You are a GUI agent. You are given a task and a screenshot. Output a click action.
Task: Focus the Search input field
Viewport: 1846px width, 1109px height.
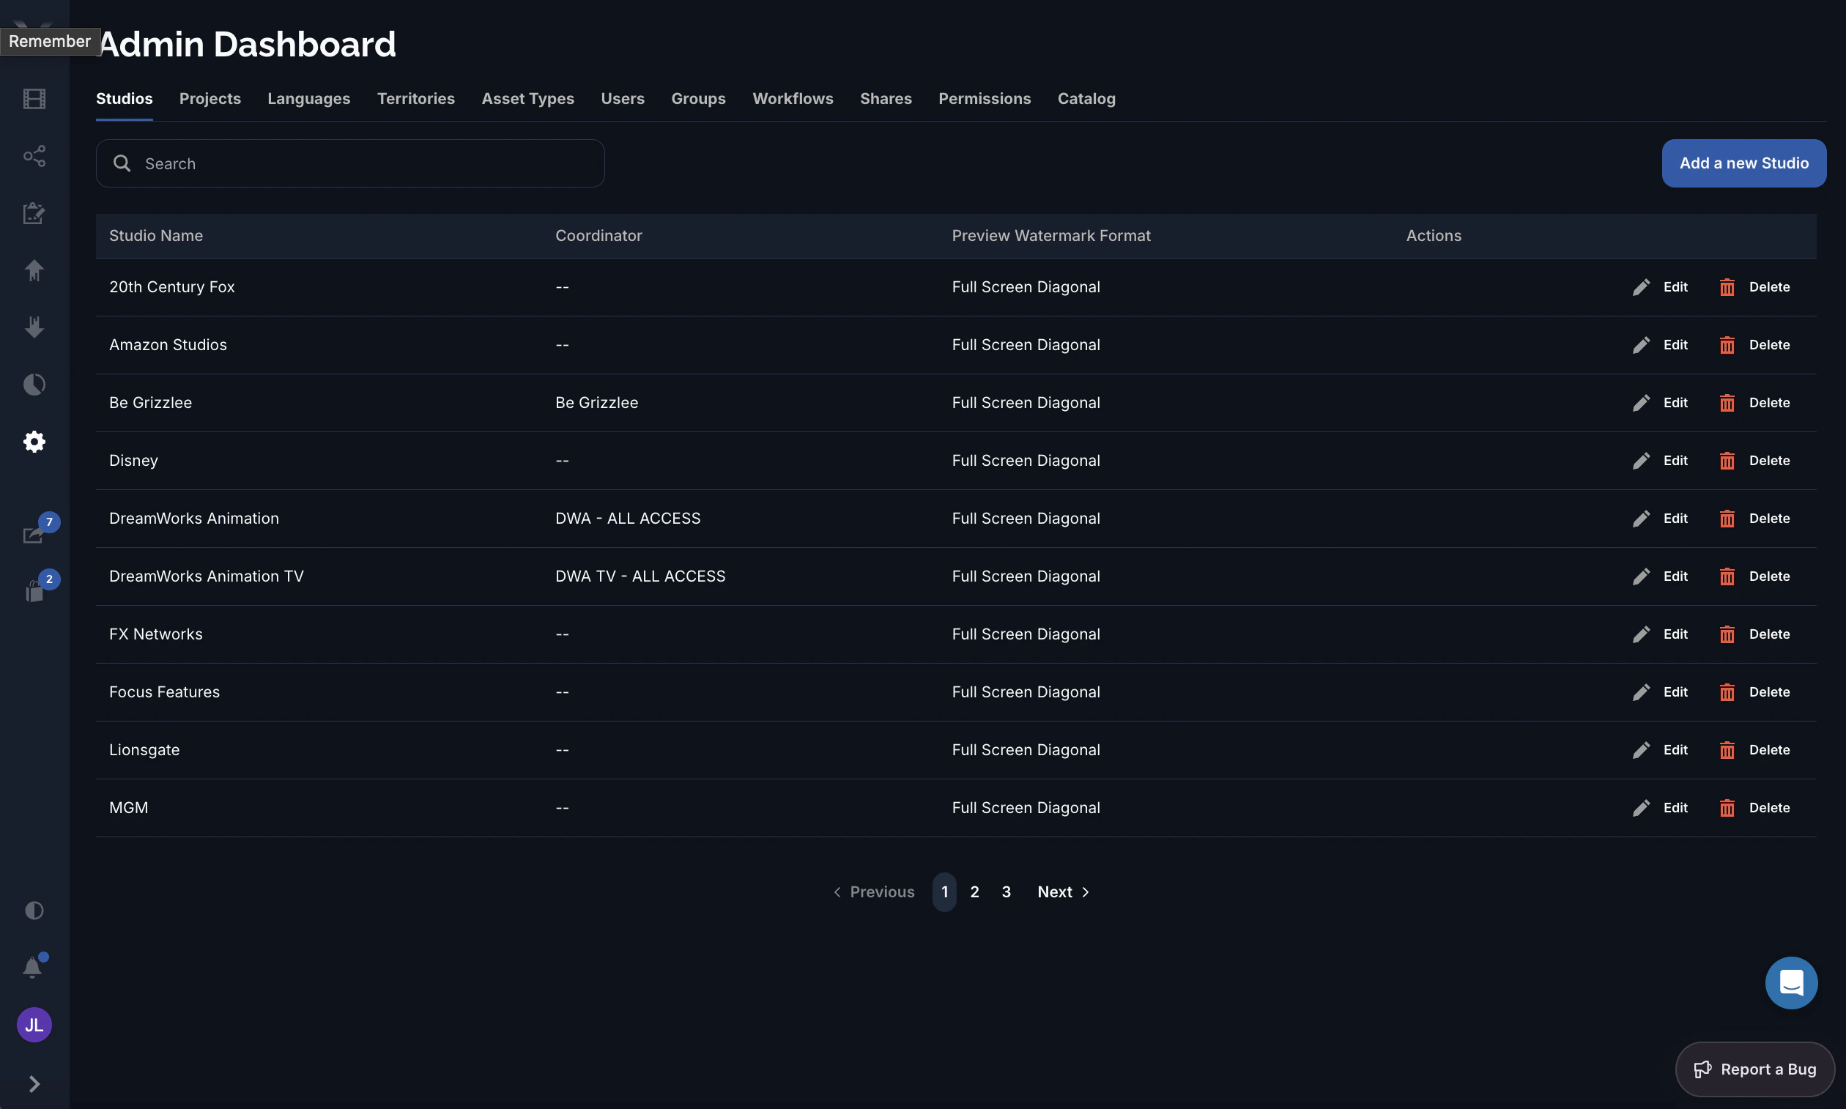click(349, 163)
